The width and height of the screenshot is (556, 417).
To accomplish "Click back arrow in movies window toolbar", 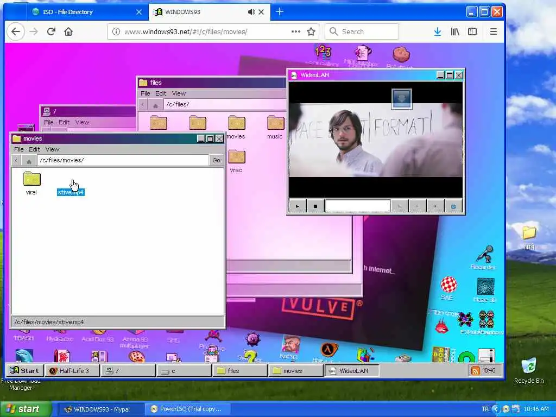I will pyautogui.click(x=16, y=160).
